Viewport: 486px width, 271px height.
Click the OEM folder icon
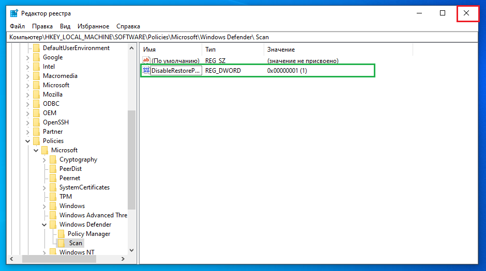tap(36, 113)
